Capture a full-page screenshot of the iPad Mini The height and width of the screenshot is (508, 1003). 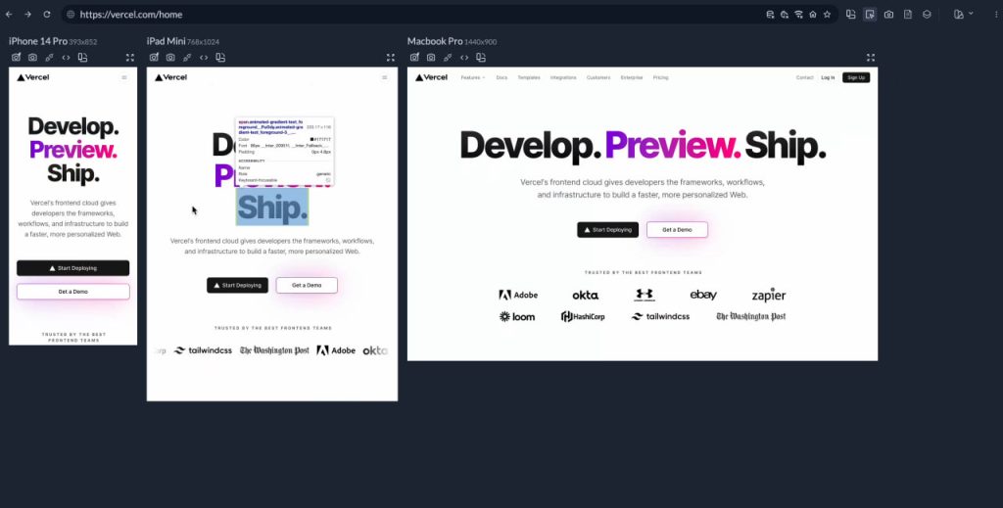point(170,58)
